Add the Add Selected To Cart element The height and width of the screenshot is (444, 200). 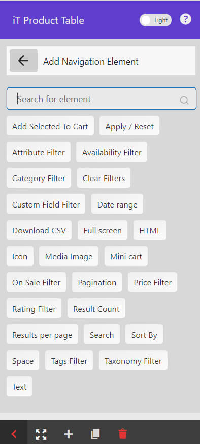click(x=50, y=126)
